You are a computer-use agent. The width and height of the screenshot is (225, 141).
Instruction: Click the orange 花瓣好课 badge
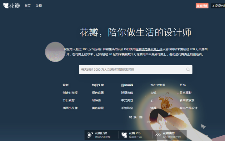click(x=202, y=6)
